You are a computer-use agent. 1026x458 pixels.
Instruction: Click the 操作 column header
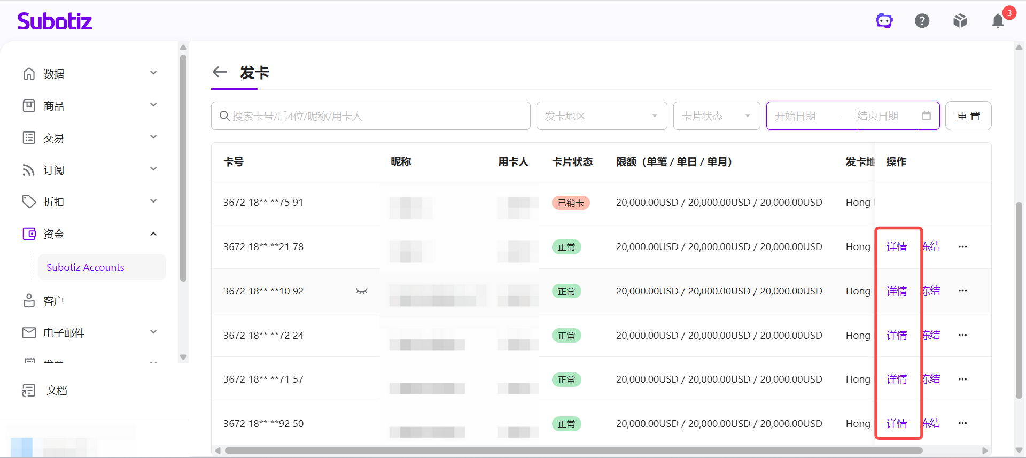pos(896,162)
